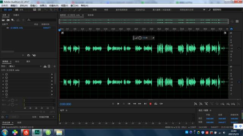Toggle the rack effects main power button

(3, 117)
